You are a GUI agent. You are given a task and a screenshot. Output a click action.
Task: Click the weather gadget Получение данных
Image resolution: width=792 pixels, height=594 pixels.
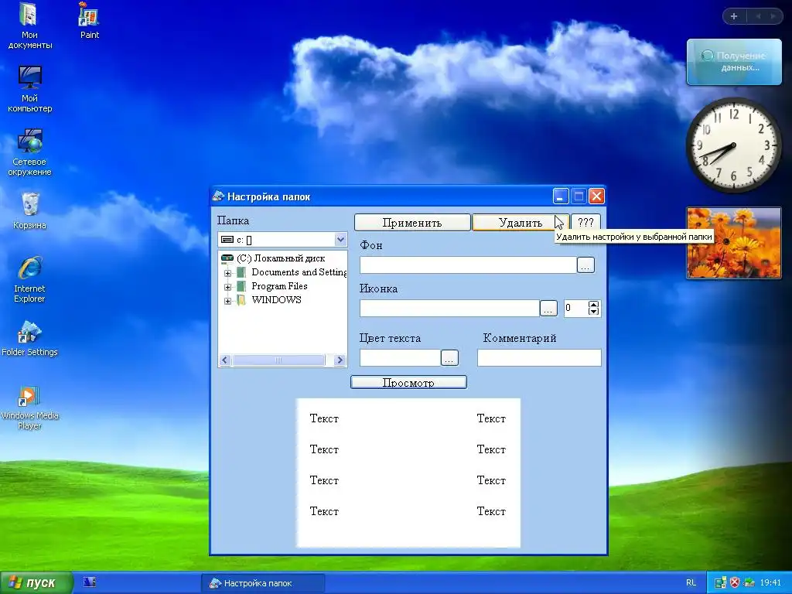(734, 62)
